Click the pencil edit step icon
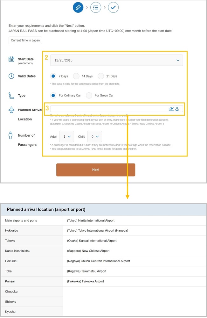Viewport: 207px width, 318px height. [x=78, y=7]
